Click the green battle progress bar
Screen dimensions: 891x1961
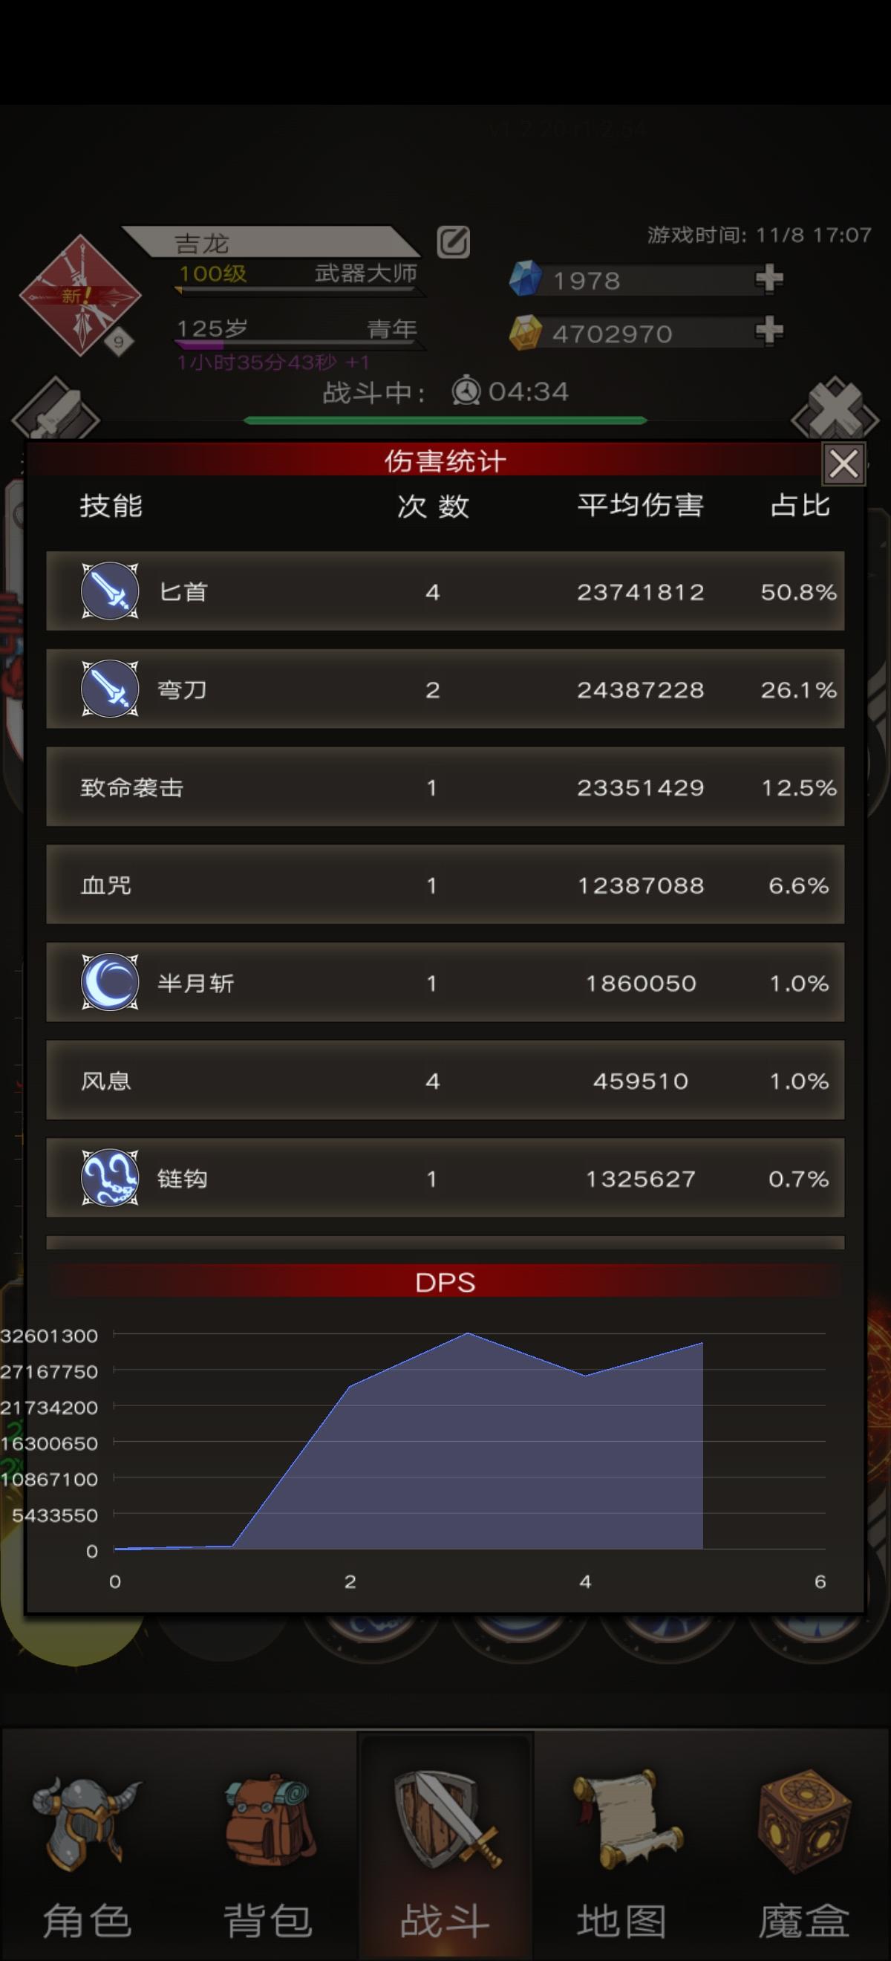coord(445,420)
